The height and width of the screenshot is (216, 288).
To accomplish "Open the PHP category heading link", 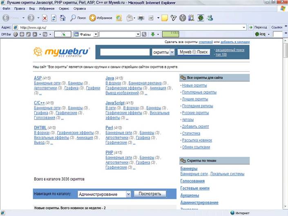I will (x=109, y=152).
